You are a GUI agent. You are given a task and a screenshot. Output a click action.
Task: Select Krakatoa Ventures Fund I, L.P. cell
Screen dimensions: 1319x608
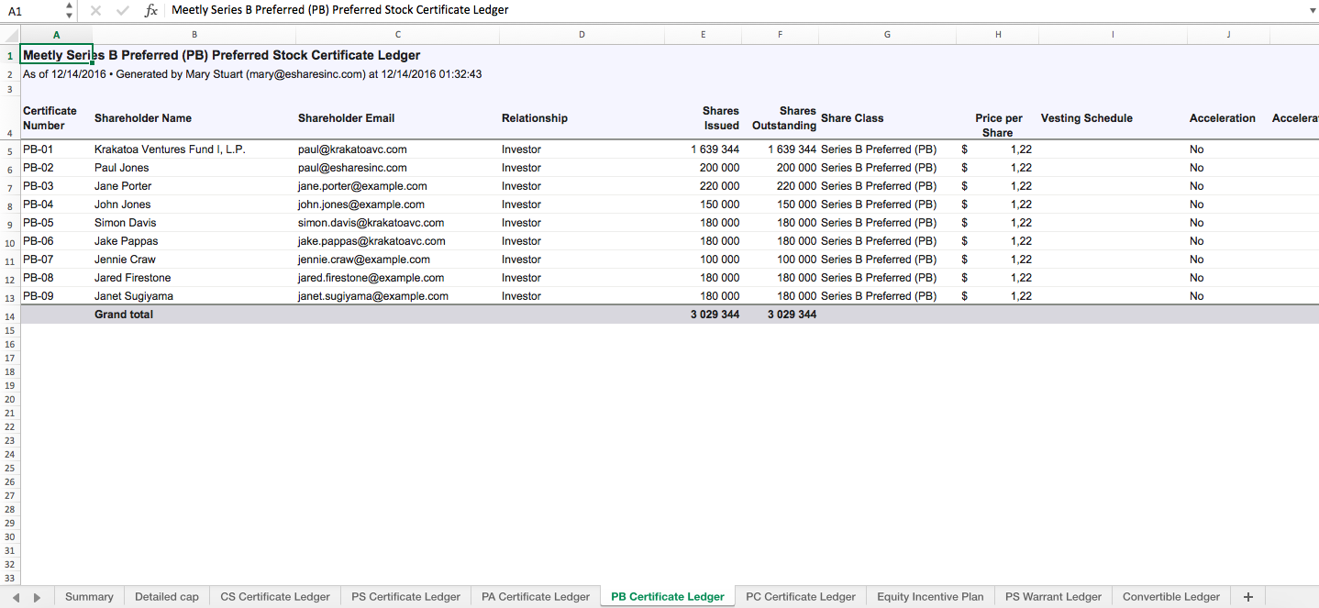(194, 149)
